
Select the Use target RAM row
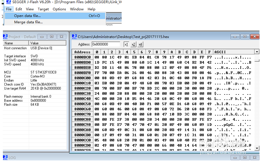pyautogui.click(x=35, y=88)
